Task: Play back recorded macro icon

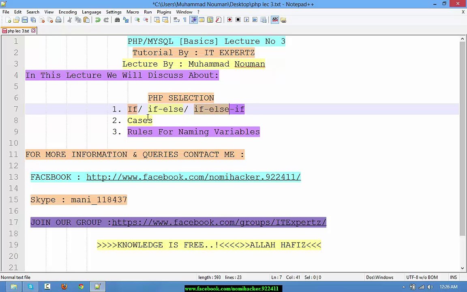Action: click(246, 20)
